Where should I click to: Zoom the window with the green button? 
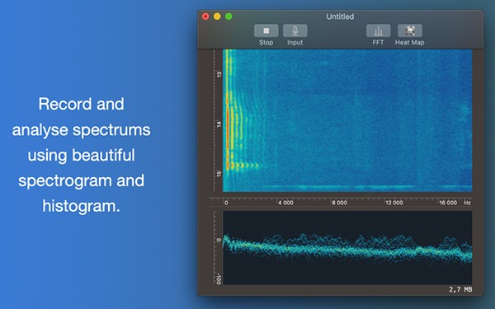click(x=229, y=16)
